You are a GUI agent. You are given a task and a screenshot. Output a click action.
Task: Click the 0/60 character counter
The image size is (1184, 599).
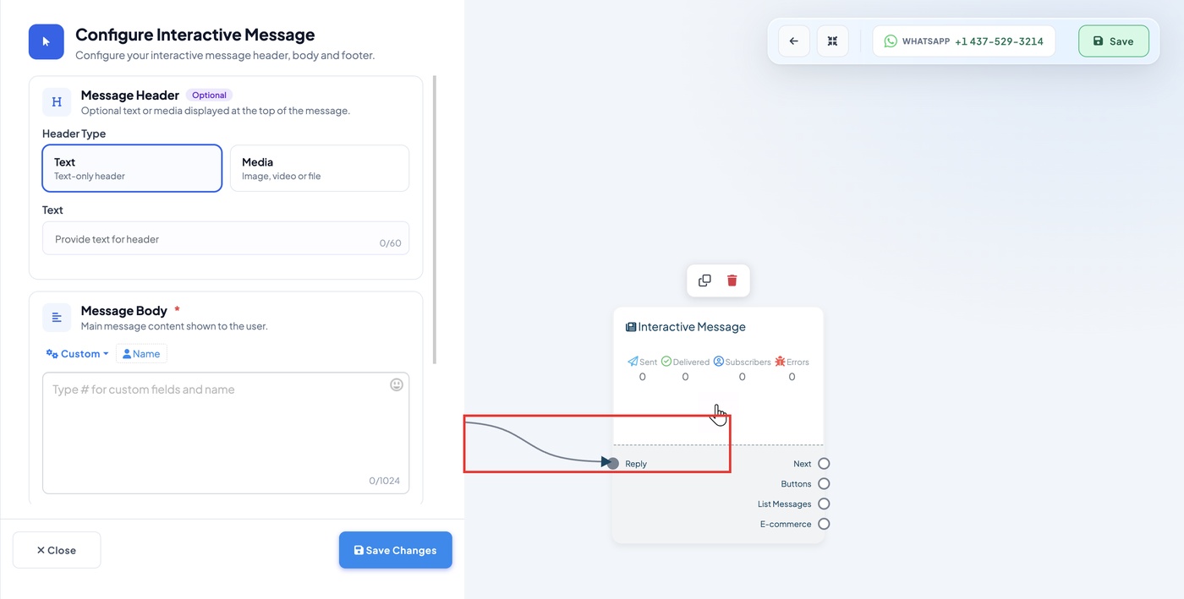click(391, 243)
